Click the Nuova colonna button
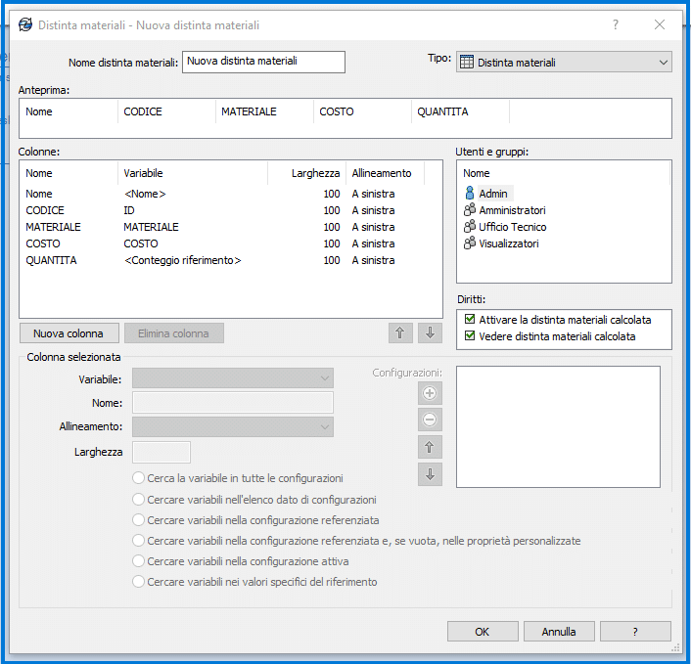This screenshot has height=664, width=691. 69,333
